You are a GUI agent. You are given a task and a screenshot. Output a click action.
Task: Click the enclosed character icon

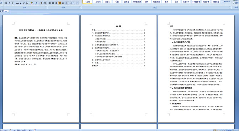coord(45,3)
